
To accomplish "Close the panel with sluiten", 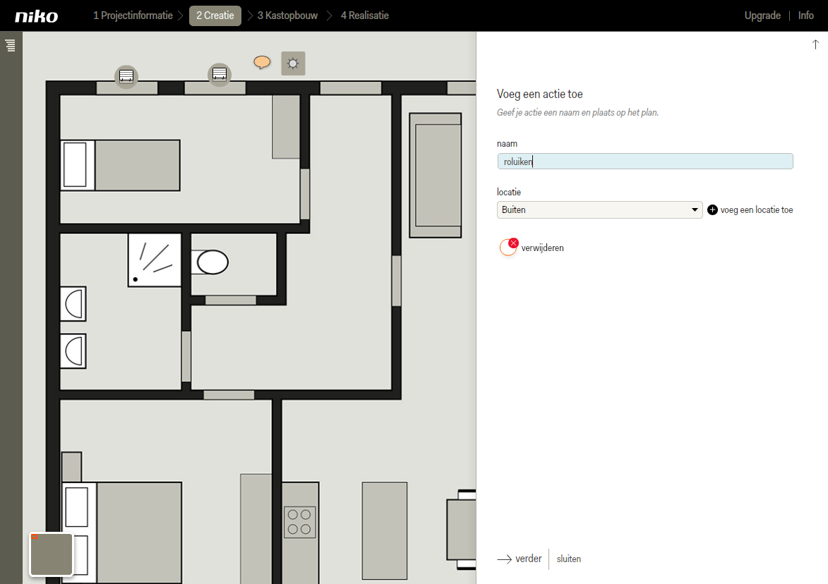I will coord(569,559).
